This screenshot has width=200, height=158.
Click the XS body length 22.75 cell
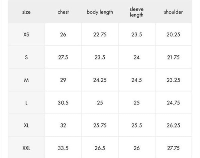[100, 35]
